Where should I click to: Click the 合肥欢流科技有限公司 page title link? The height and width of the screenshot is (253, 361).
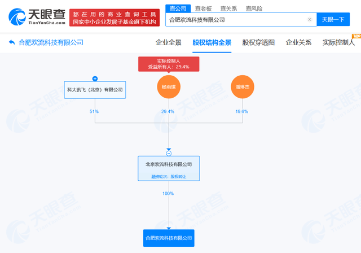click(51, 42)
